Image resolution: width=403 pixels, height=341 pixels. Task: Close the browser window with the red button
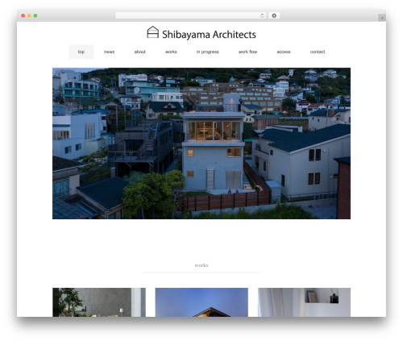pyautogui.click(x=23, y=15)
